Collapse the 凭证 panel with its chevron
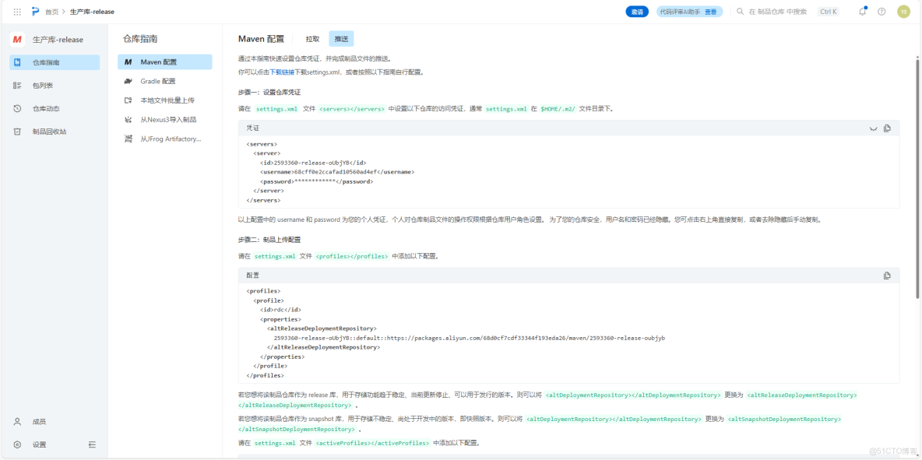This screenshot has width=922, height=460. 872,128
